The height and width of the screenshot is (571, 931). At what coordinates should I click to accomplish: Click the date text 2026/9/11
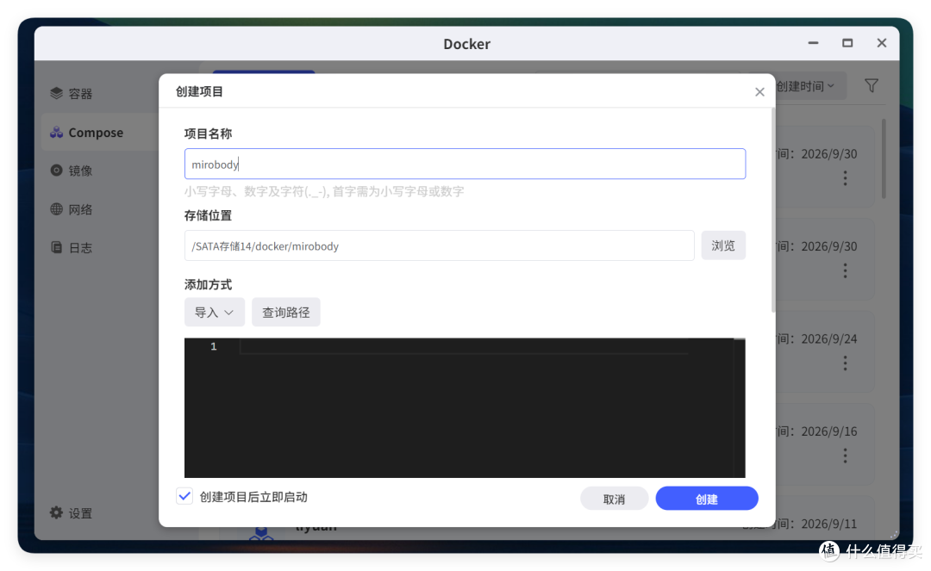pos(829,524)
